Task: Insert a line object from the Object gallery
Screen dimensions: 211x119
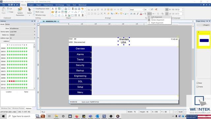Action: (x=69, y=12)
